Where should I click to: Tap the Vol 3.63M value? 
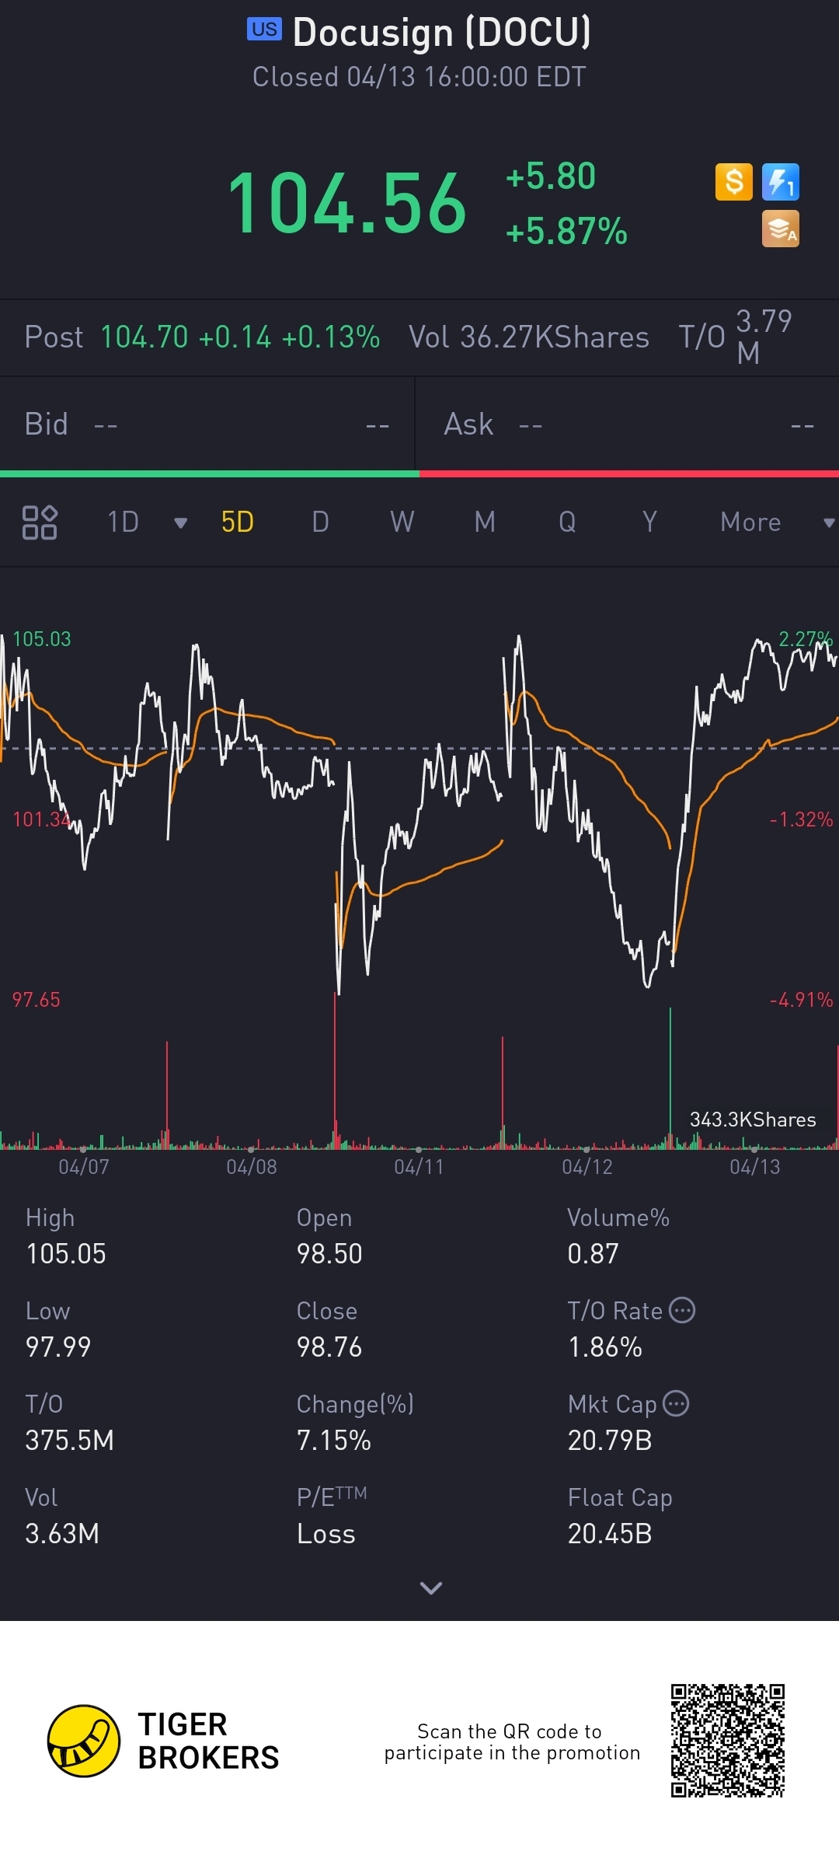(x=62, y=1534)
